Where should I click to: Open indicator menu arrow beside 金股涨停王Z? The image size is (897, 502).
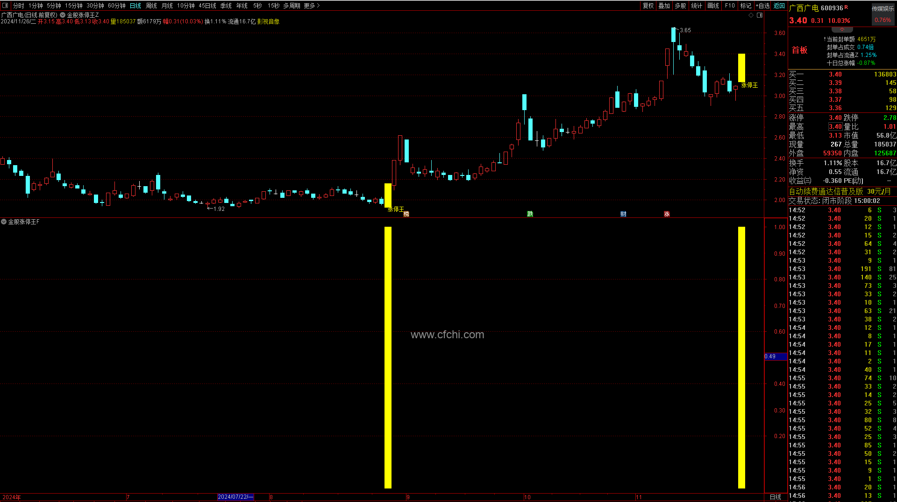click(63, 15)
